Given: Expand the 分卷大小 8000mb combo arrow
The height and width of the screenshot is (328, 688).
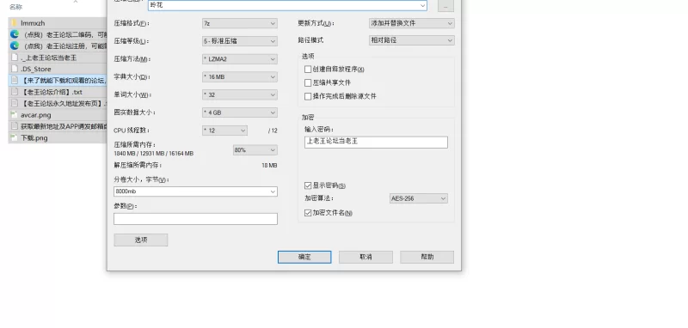Looking at the screenshot, I should [x=273, y=191].
